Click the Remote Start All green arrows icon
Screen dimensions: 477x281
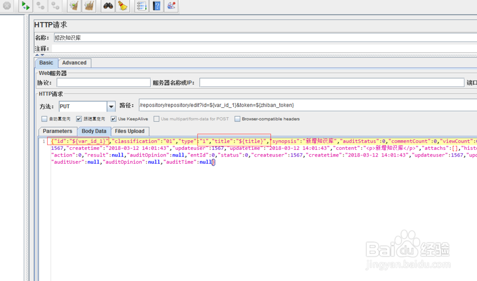[x=26, y=6]
